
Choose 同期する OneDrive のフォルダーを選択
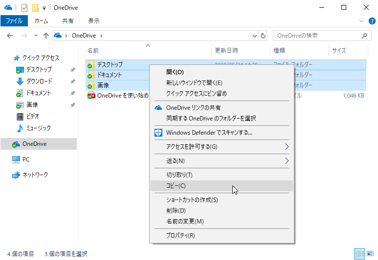coord(222,119)
